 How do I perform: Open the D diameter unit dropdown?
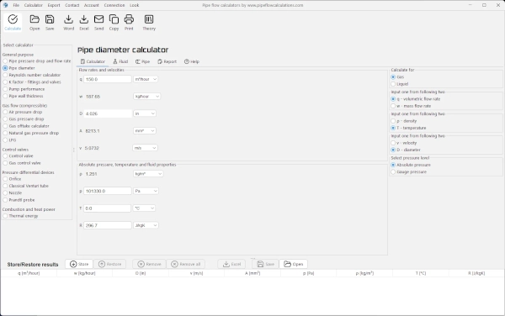[145, 113]
